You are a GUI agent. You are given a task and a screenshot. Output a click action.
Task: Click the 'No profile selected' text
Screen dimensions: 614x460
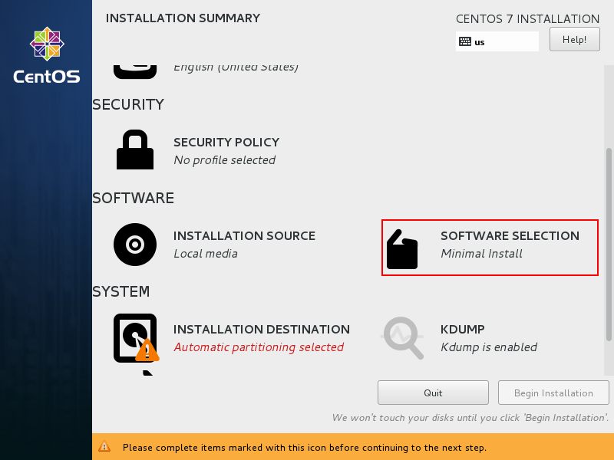click(224, 160)
